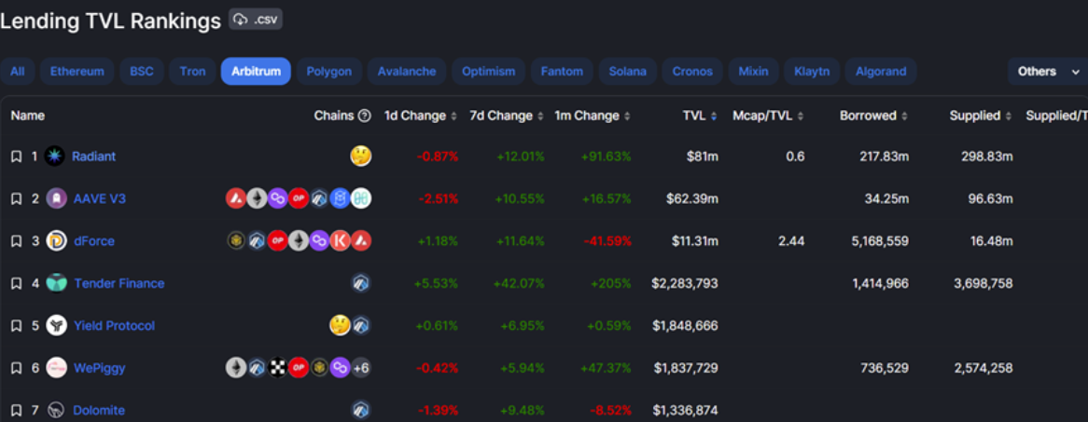Filter lending rankings by BSC
This screenshot has height=422, width=1088.
click(142, 72)
